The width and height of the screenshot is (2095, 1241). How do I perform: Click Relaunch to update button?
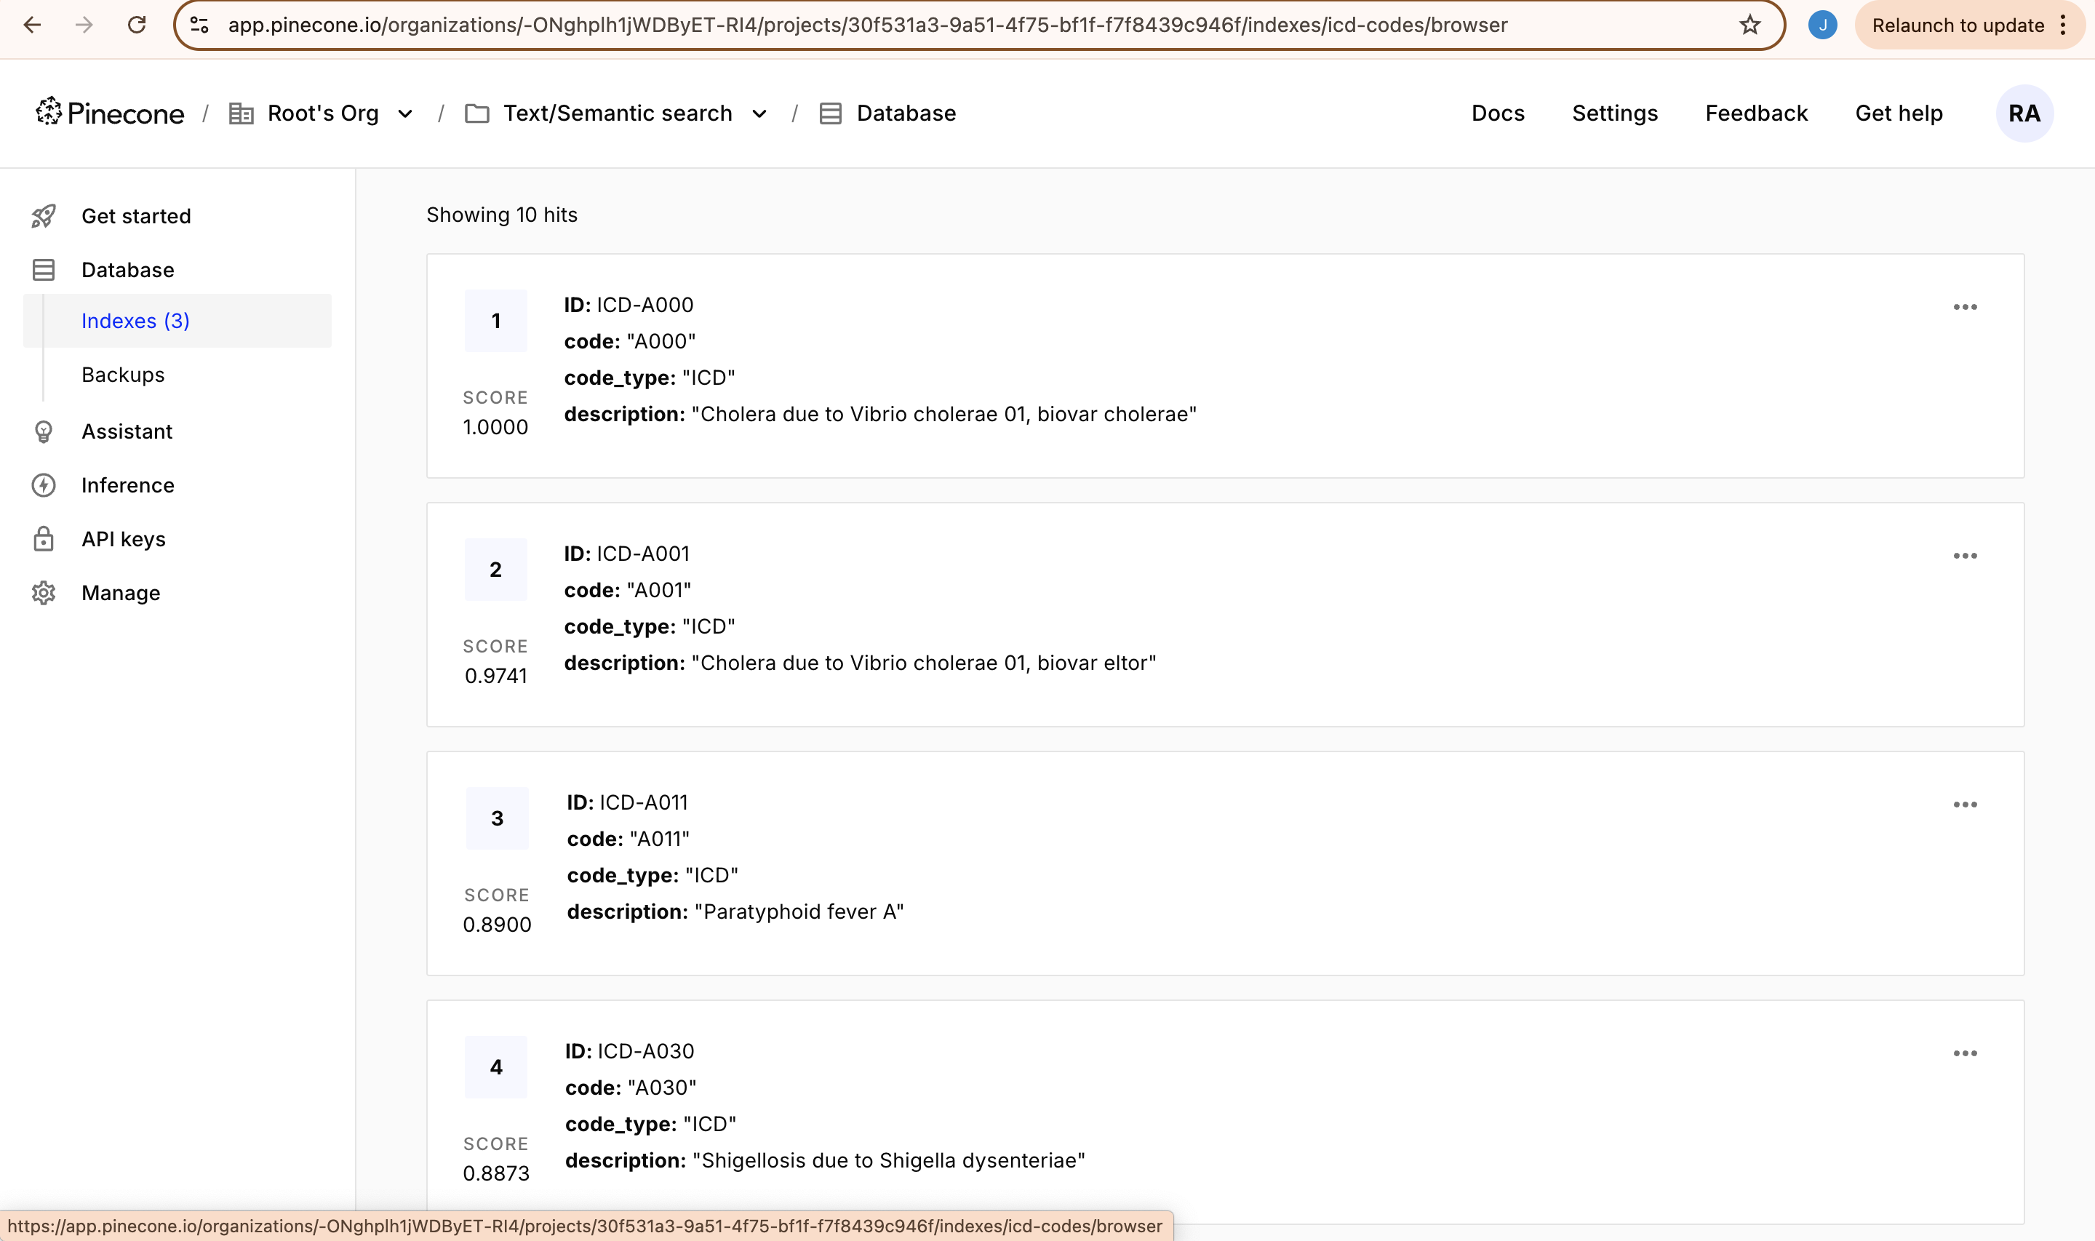coord(1957,25)
